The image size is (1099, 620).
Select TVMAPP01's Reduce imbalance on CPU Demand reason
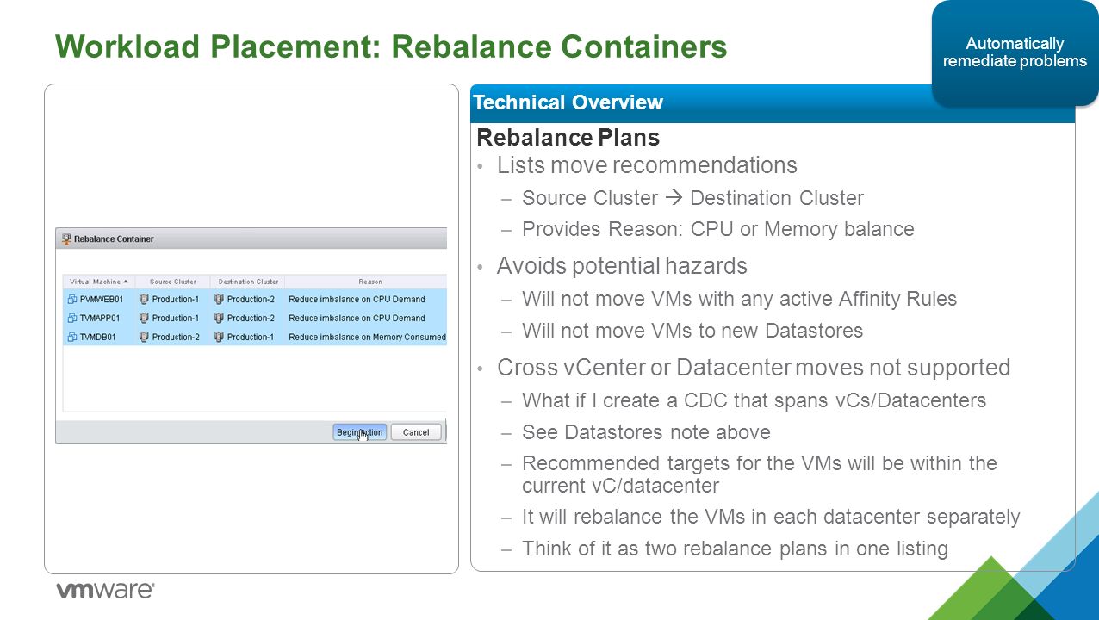tap(357, 319)
